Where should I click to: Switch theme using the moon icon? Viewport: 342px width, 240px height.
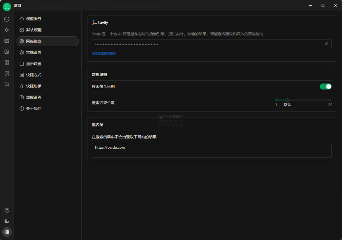click(7, 221)
